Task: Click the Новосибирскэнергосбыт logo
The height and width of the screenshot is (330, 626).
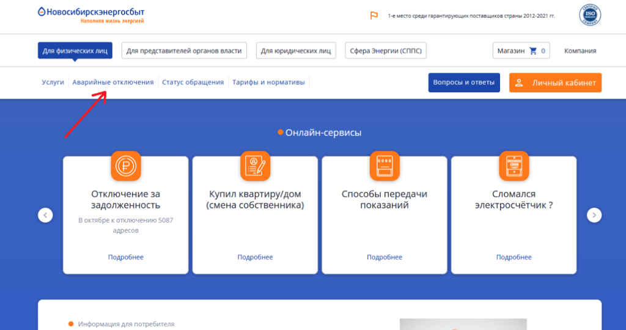Action: [x=90, y=15]
